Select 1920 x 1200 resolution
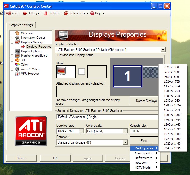 click(173, 139)
